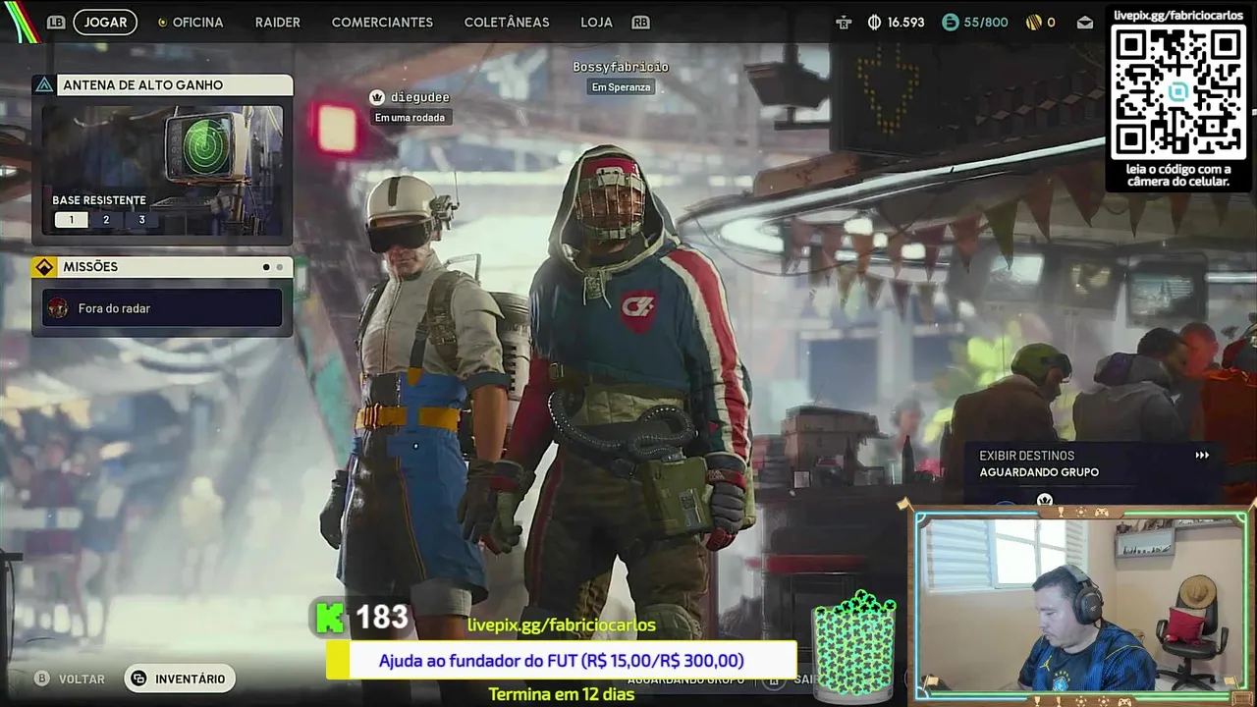The image size is (1257, 707).
Task: Select BASE RESISTENTE stage 3
Action: coord(141,220)
